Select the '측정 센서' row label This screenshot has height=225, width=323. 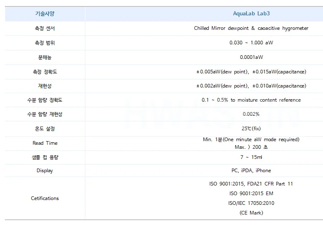pyautogui.click(x=45, y=28)
